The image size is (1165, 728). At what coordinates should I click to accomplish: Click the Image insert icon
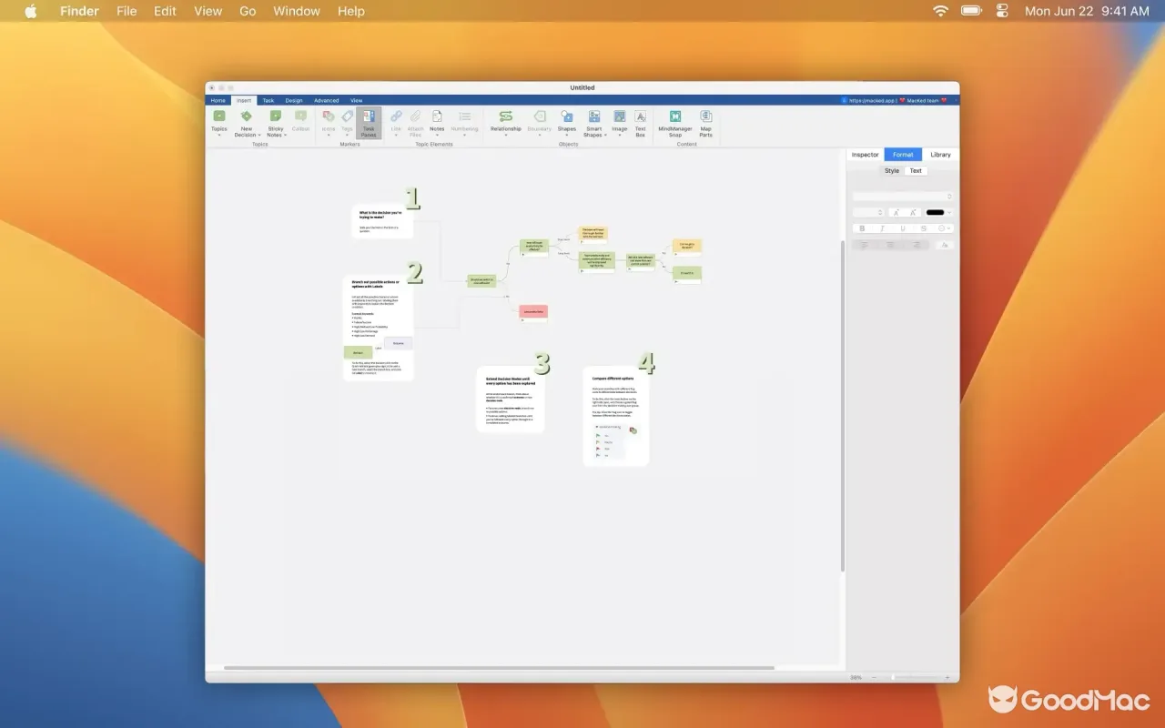(x=620, y=116)
